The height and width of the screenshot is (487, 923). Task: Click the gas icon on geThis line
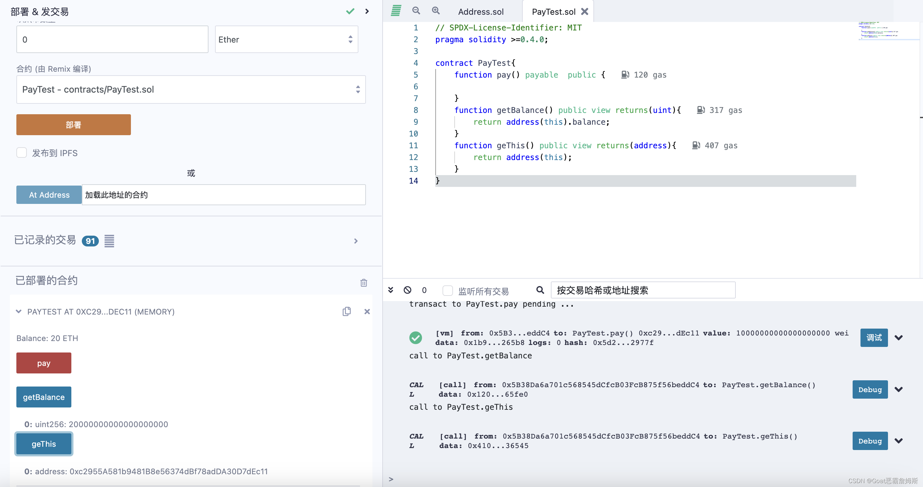696,145
